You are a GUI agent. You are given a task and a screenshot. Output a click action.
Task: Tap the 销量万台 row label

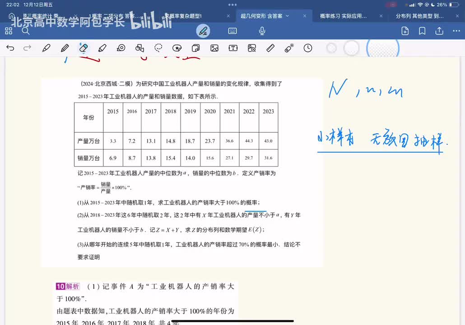[x=88, y=158]
